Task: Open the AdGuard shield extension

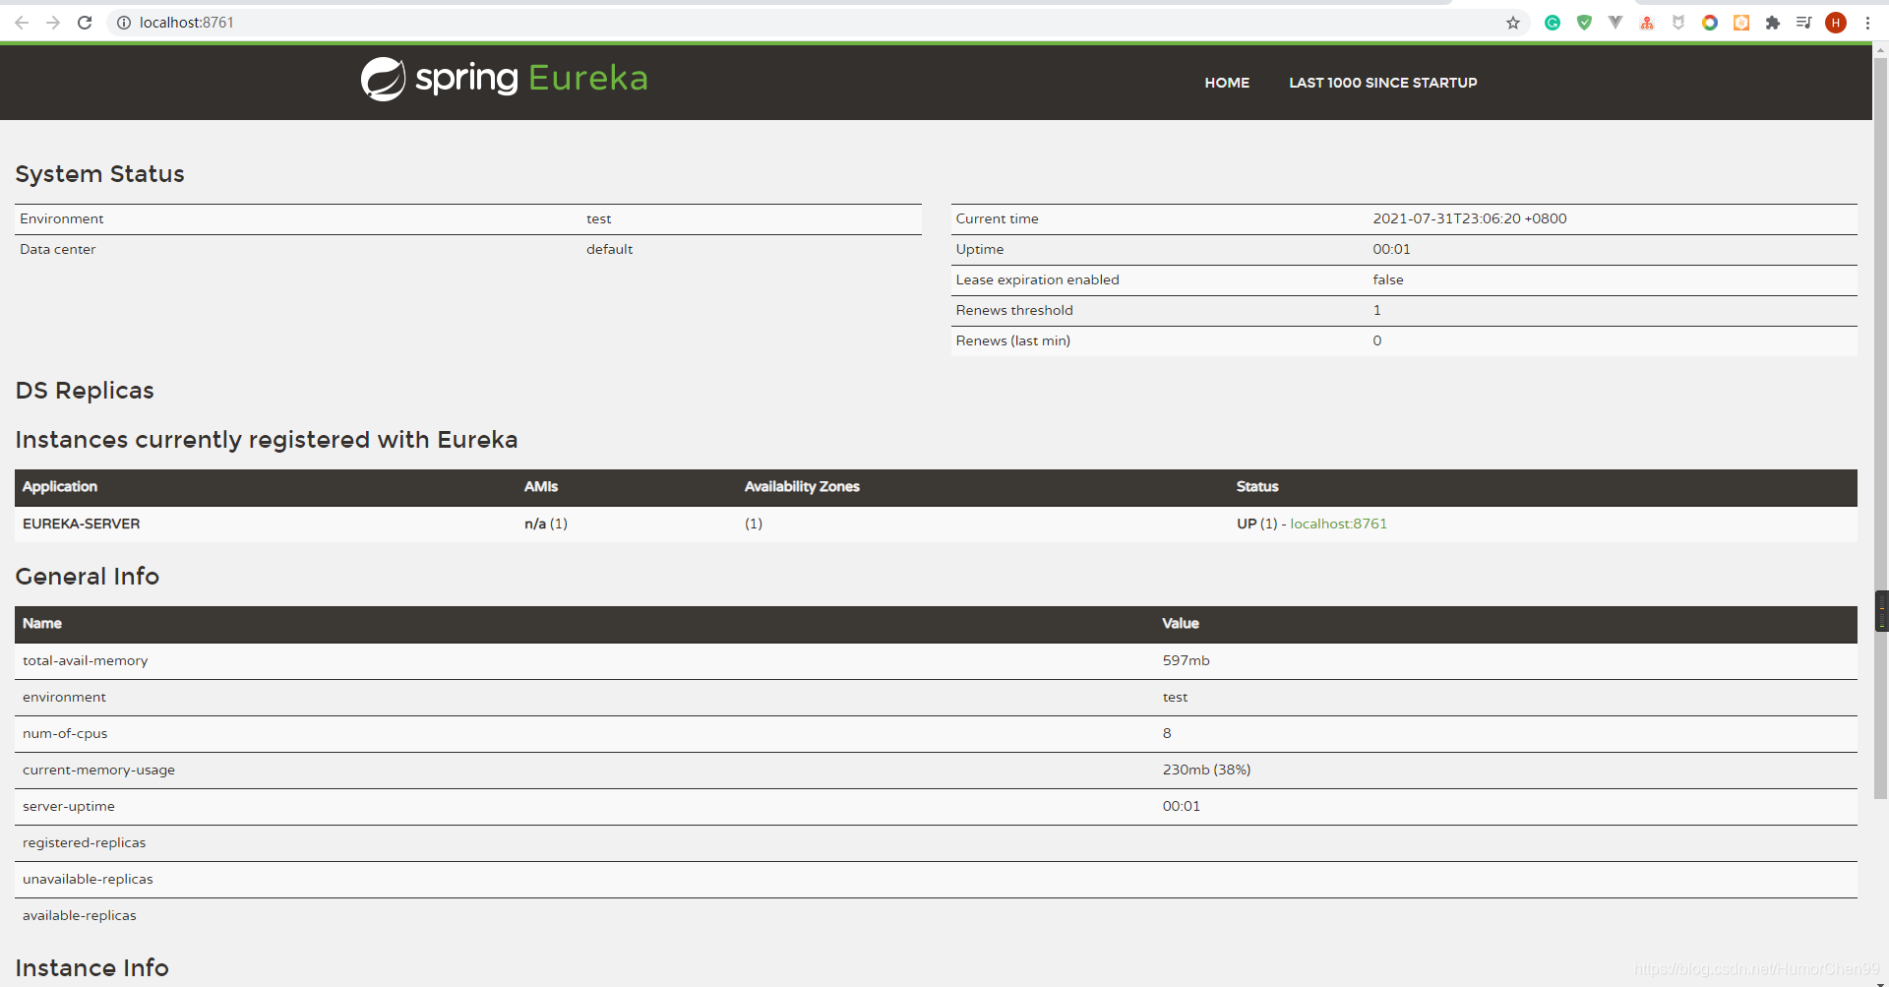Action: point(1584,23)
